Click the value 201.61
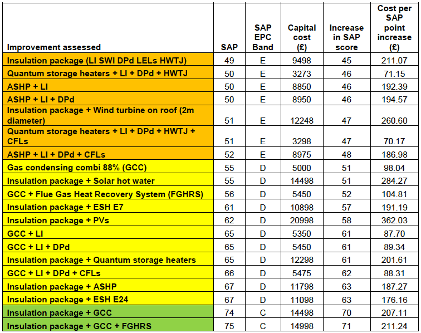The height and width of the screenshot is (333, 421). 394,260
